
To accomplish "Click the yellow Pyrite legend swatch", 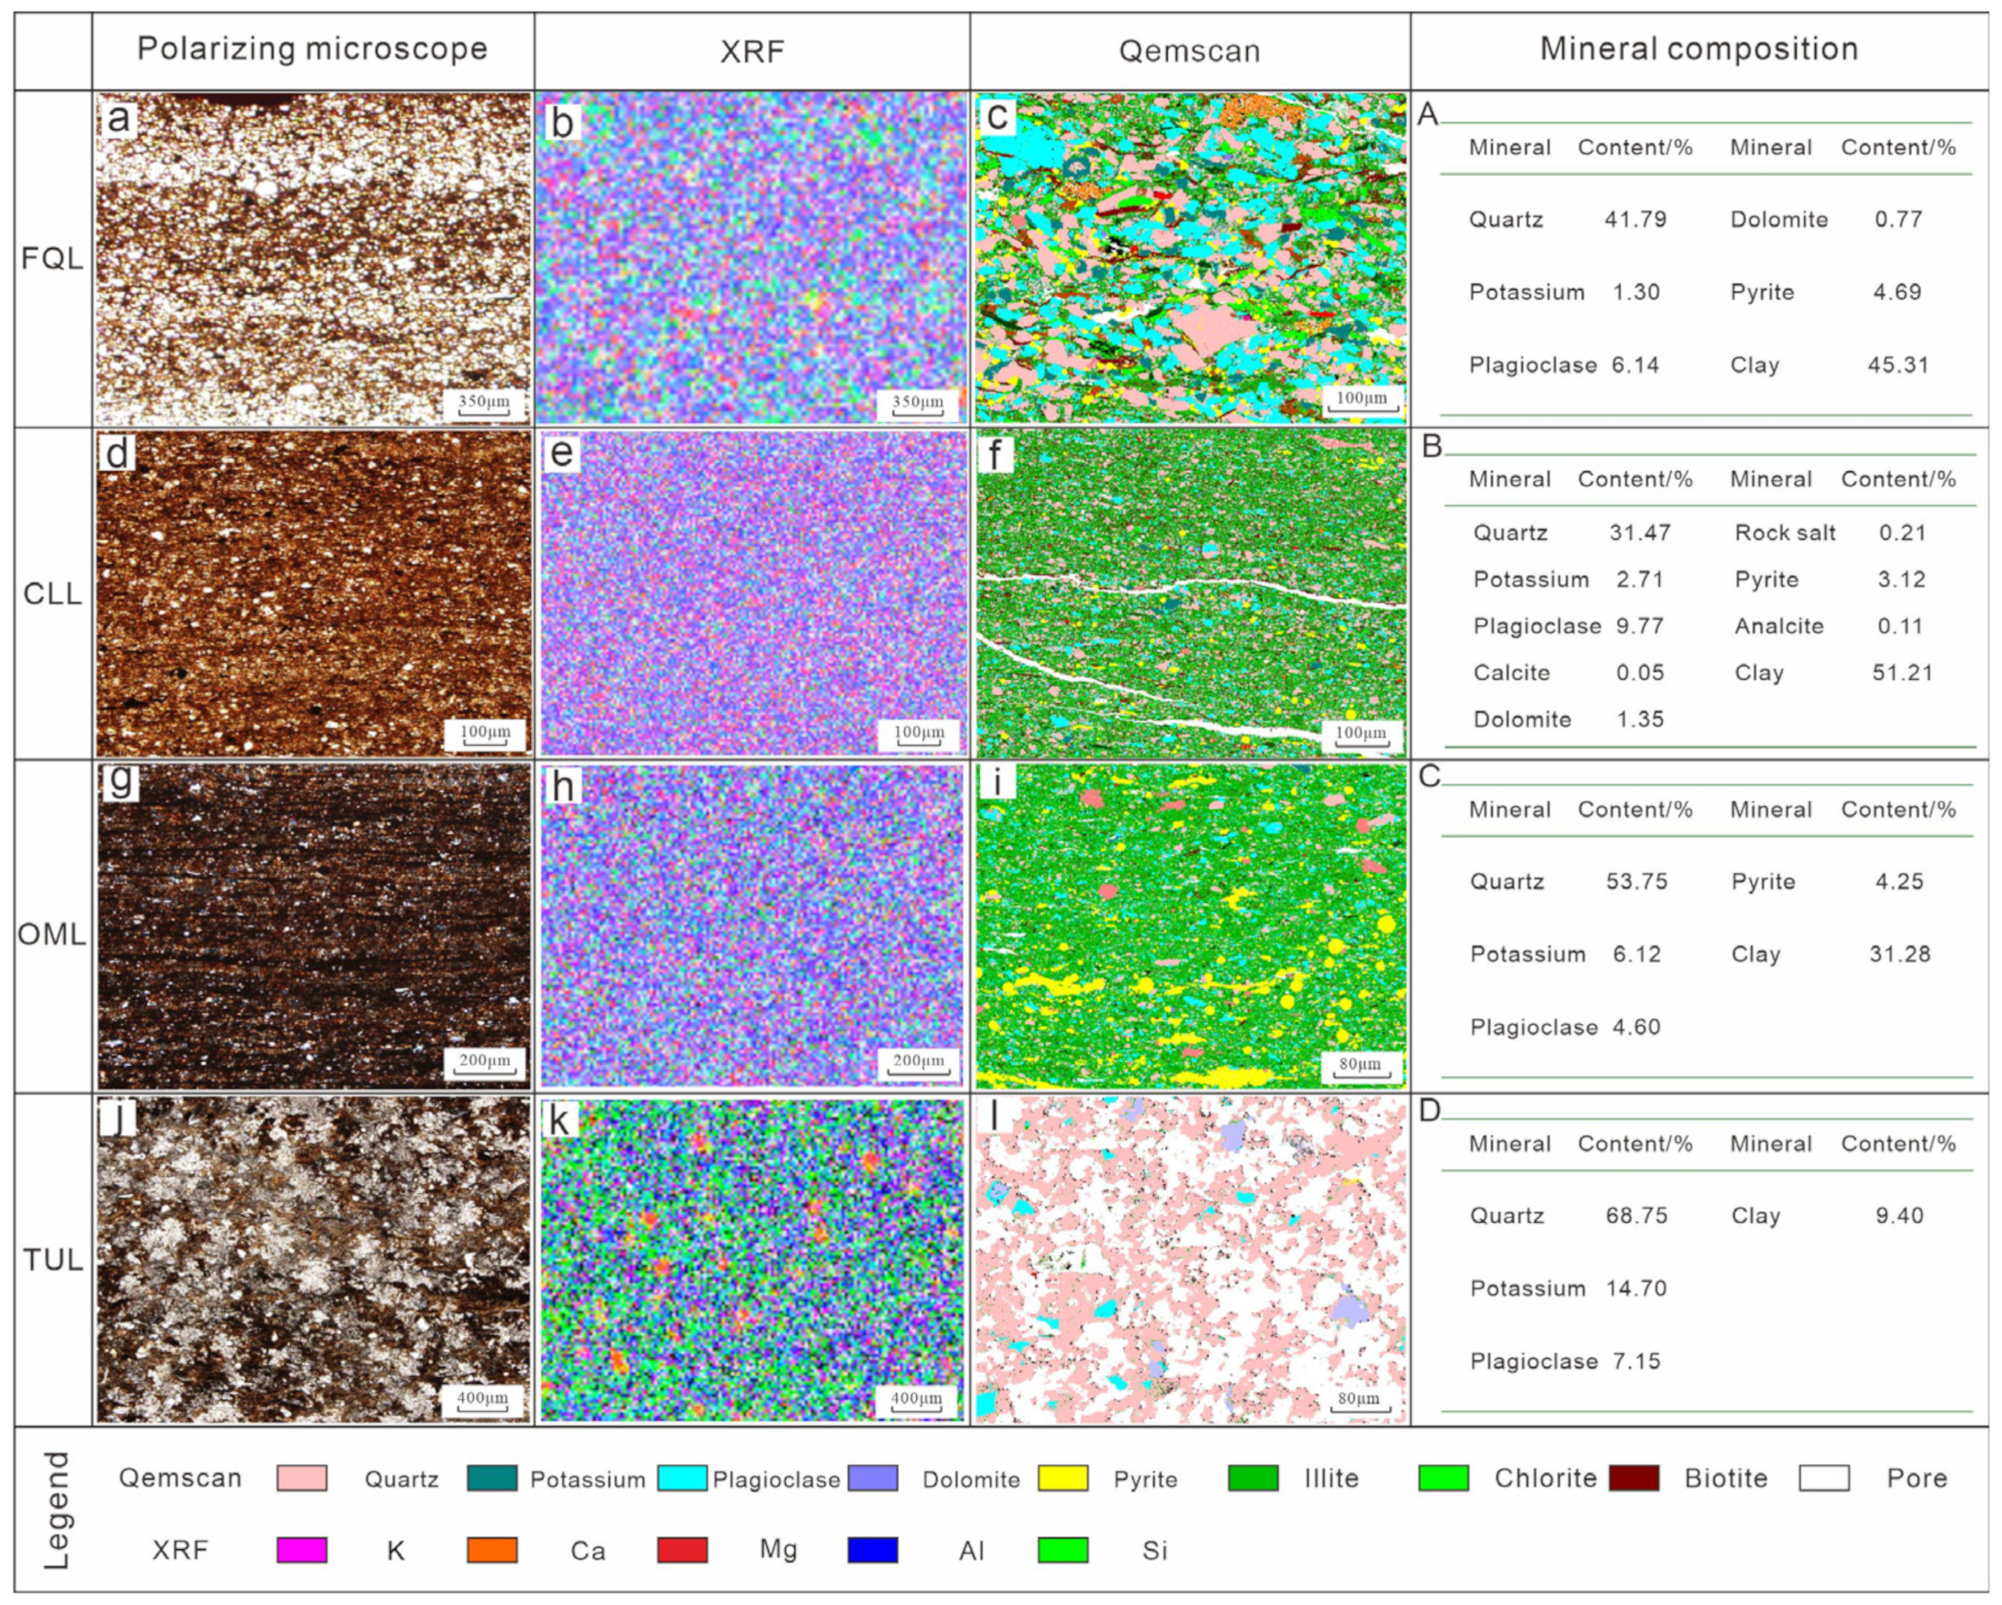I will point(1063,1478).
